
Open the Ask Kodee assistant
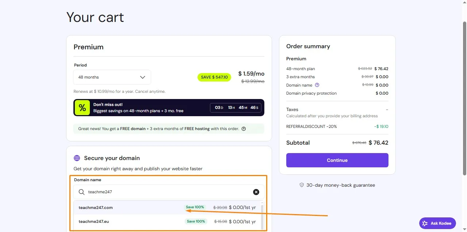click(437, 223)
